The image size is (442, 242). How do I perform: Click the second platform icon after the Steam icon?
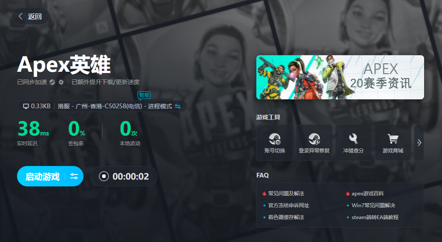(61, 82)
